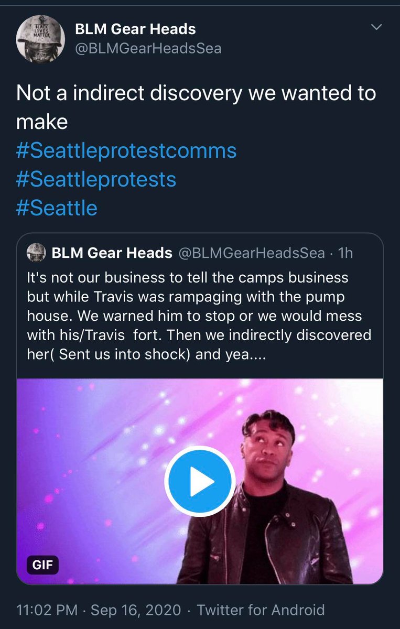Click the quoted tweet's 1h timestamp
The image size is (400, 629).
pyautogui.click(x=345, y=253)
